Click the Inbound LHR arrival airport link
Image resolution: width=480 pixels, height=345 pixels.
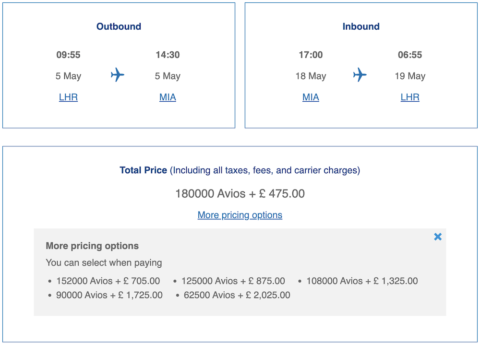coord(410,97)
